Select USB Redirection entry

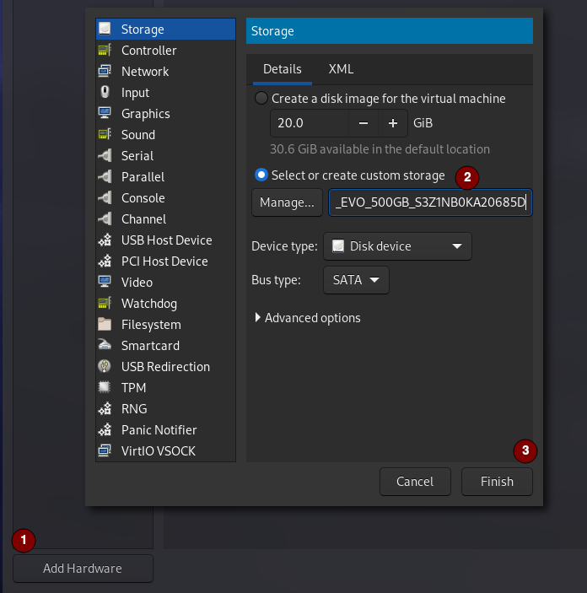coord(165,367)
